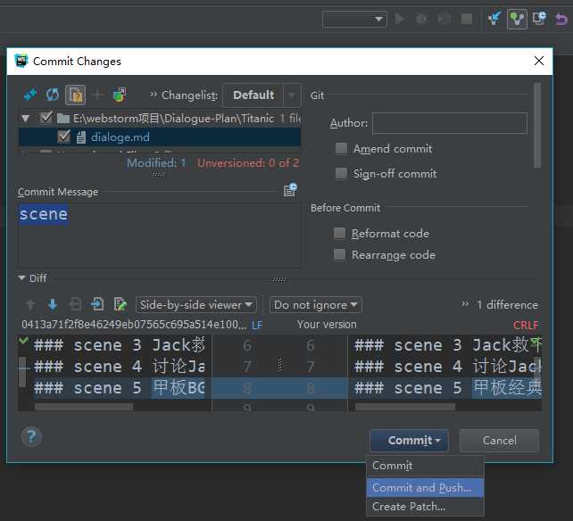This screenshot has width=573, height=521.
Task: Click the Changelist dropdown arrow
Action: coord(292,95)
